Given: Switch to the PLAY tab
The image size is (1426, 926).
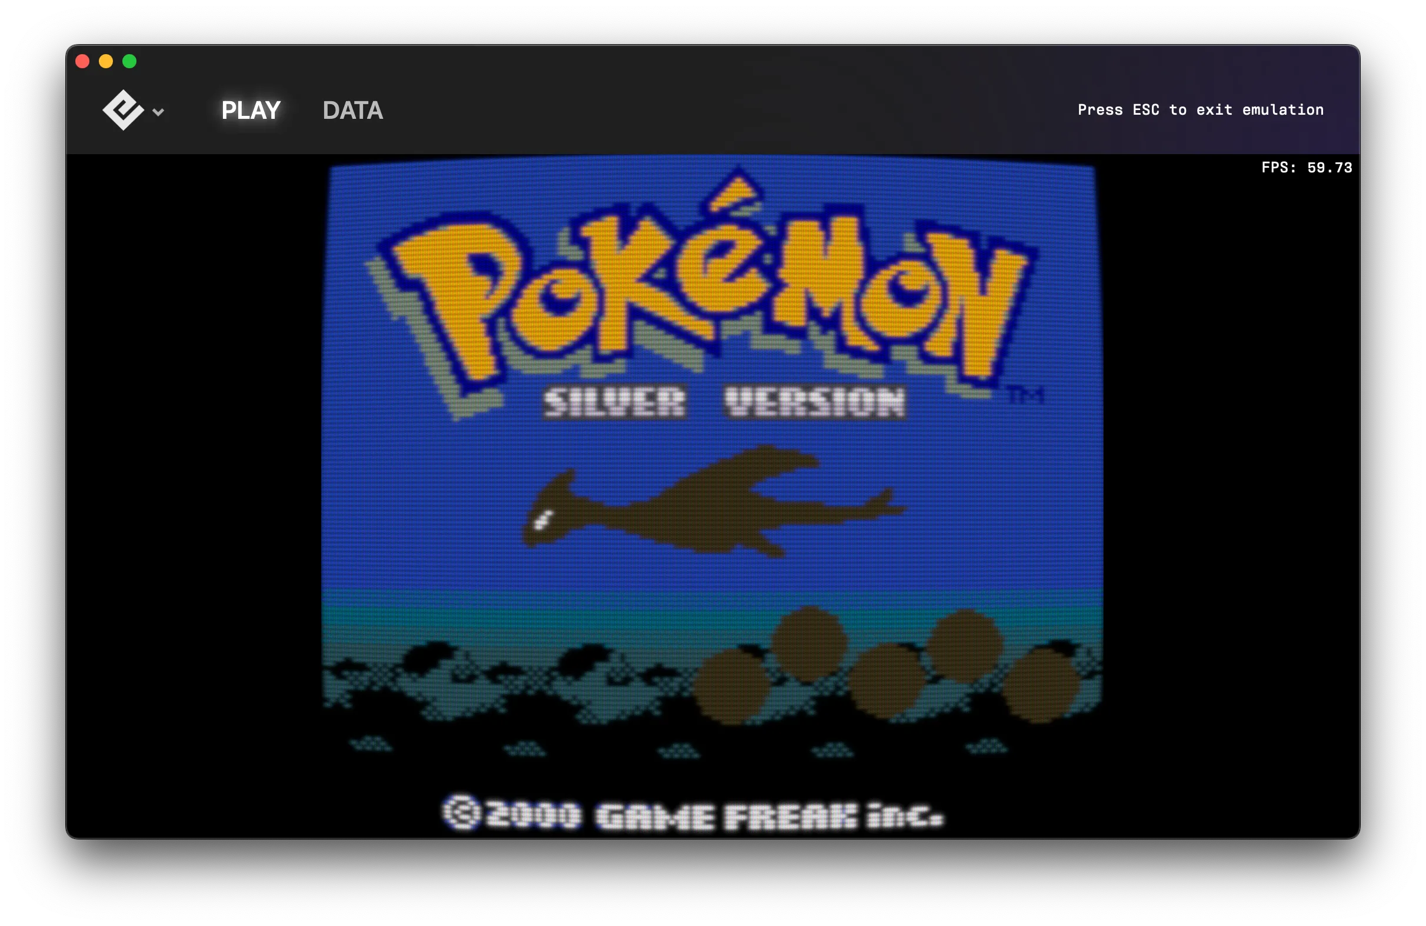Looking at the screenshot, I should pos(251,111).
